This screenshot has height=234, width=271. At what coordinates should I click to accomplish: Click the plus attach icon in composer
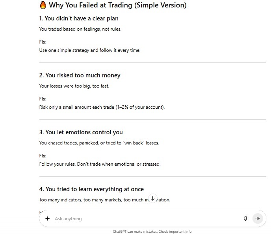[x=47, y=219]
